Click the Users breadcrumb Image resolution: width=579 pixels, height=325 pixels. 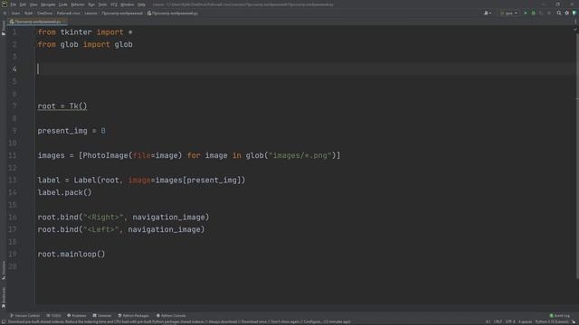coord(15,14)
